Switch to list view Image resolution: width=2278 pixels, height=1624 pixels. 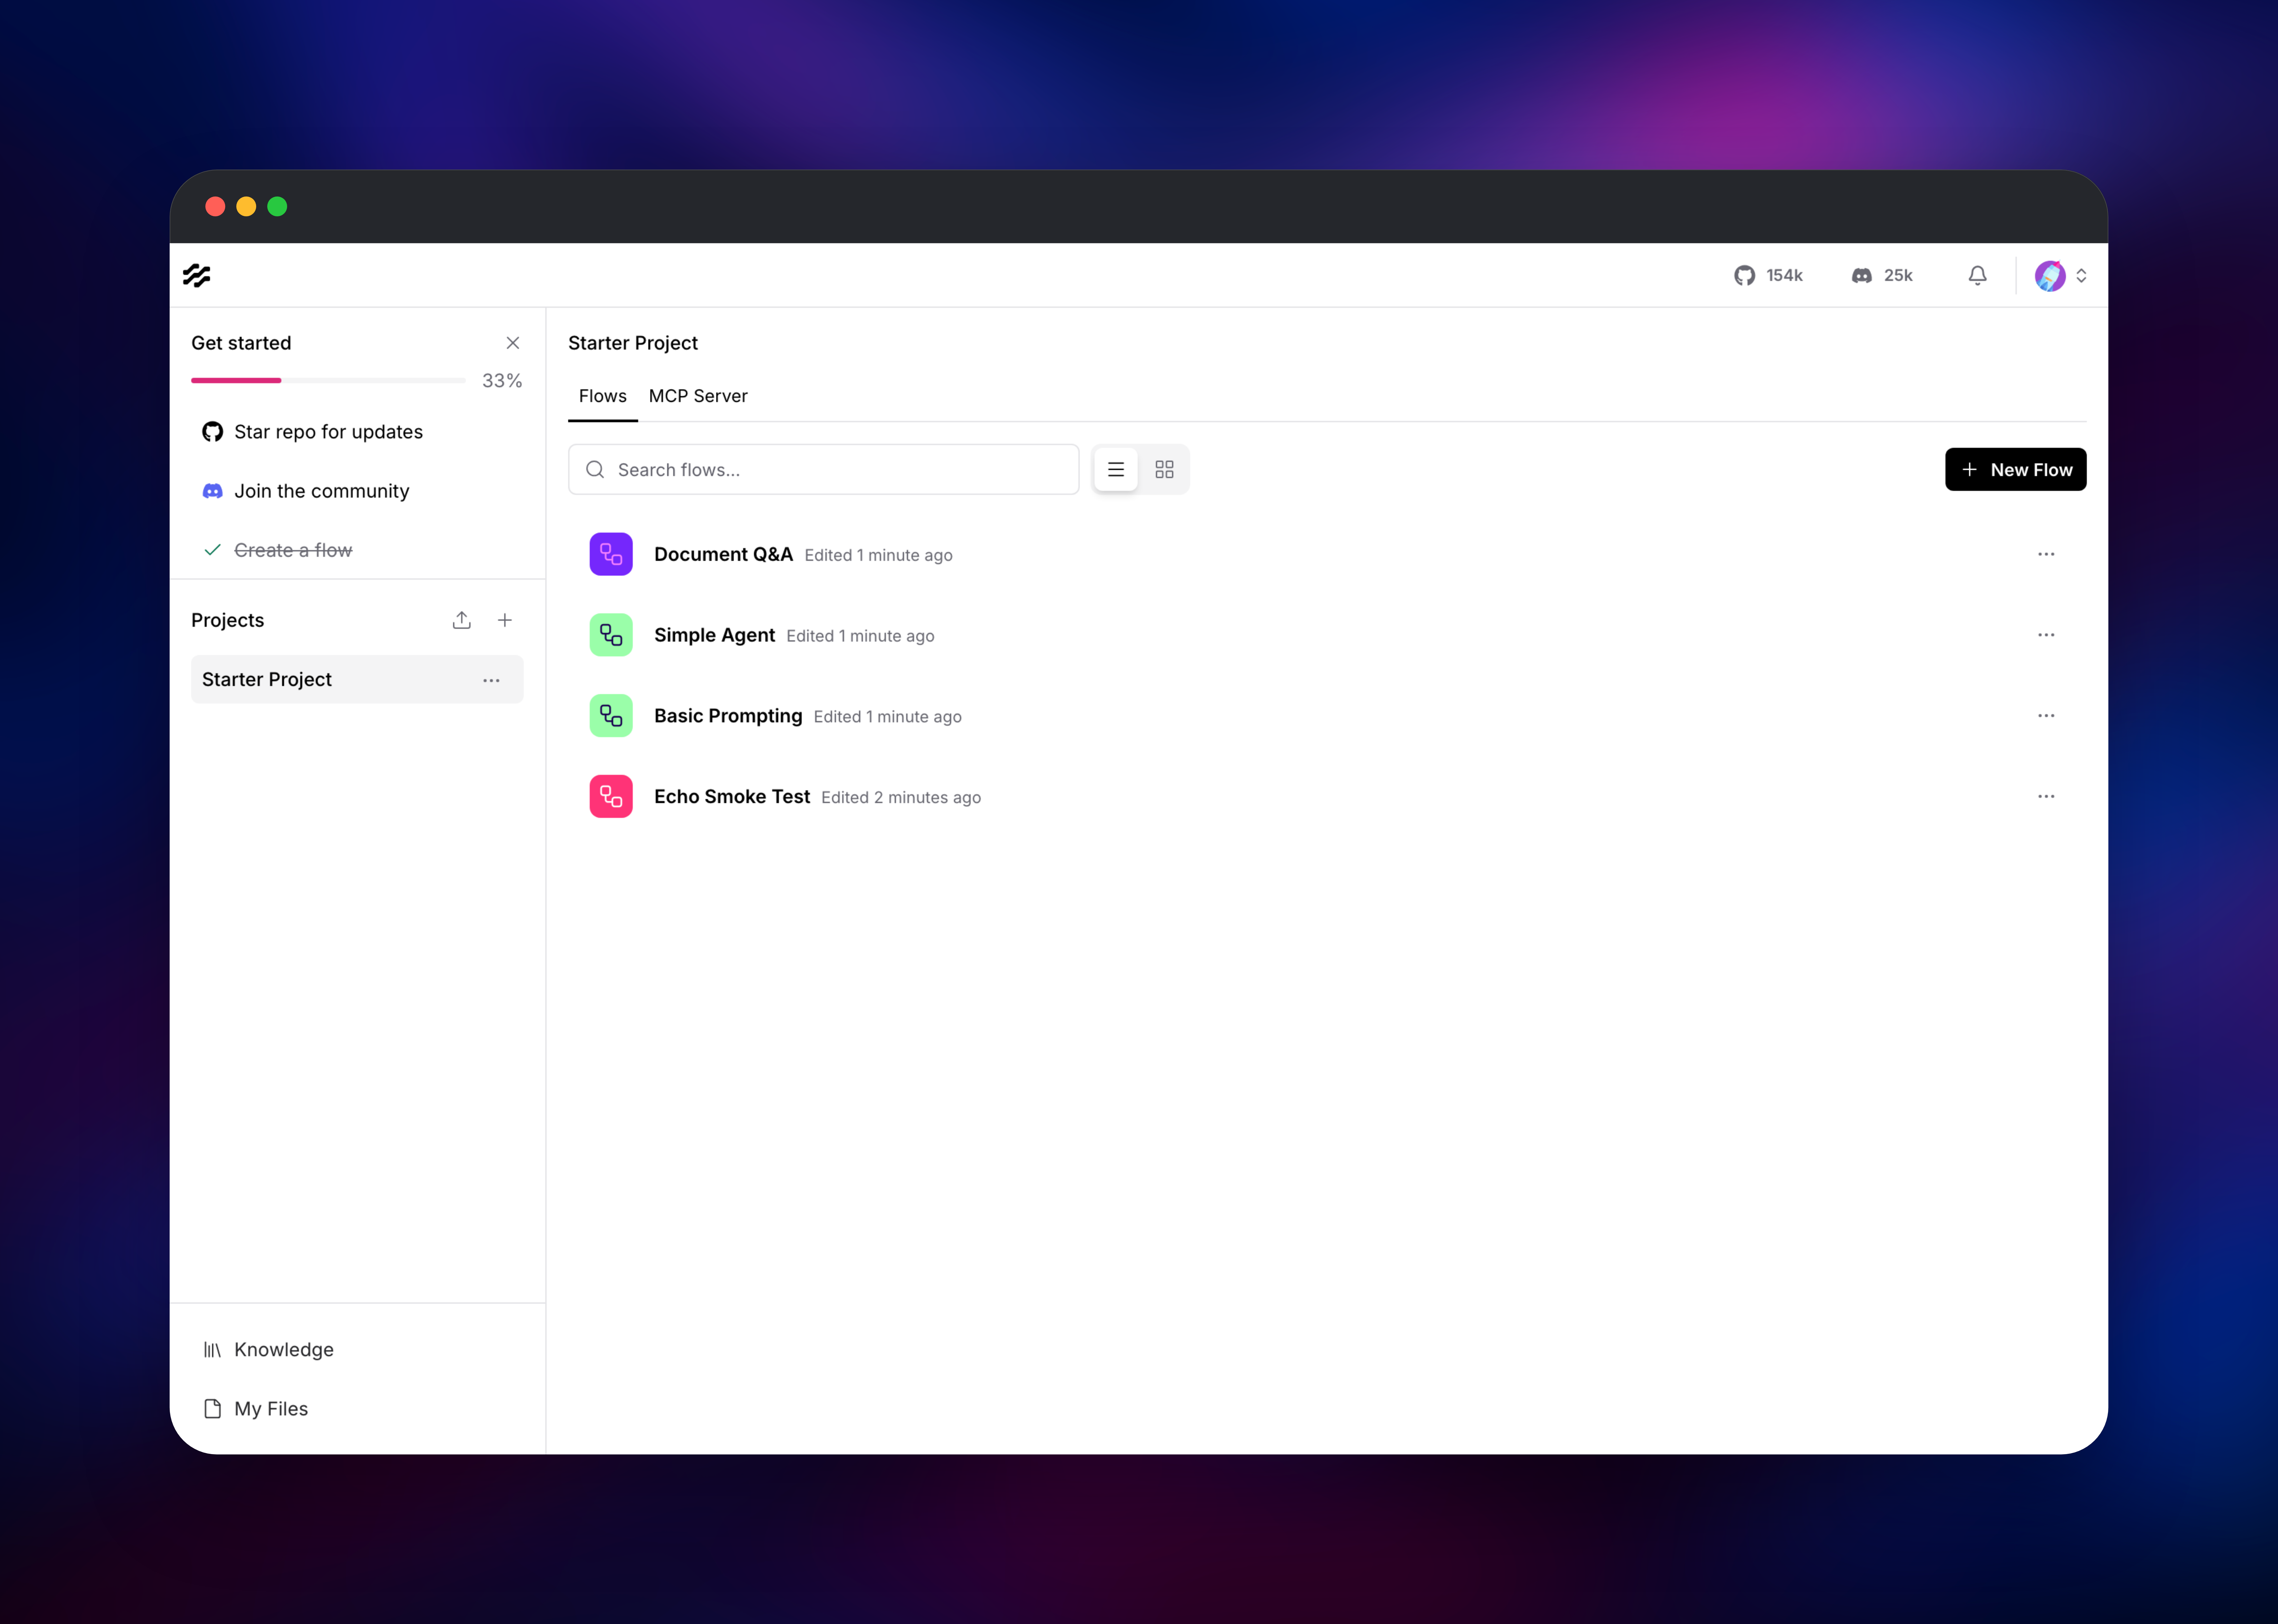click(x=1115, y=469)
